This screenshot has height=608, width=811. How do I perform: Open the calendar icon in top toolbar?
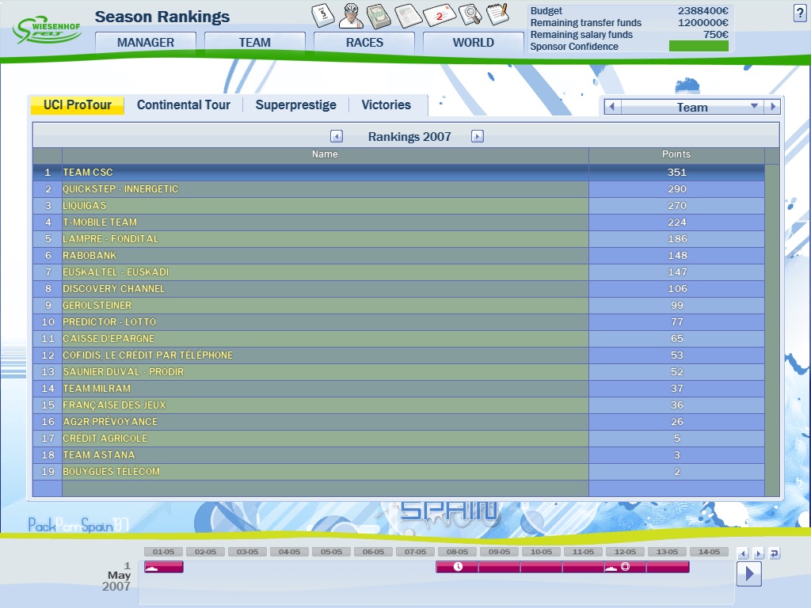[x=323, y=15]
